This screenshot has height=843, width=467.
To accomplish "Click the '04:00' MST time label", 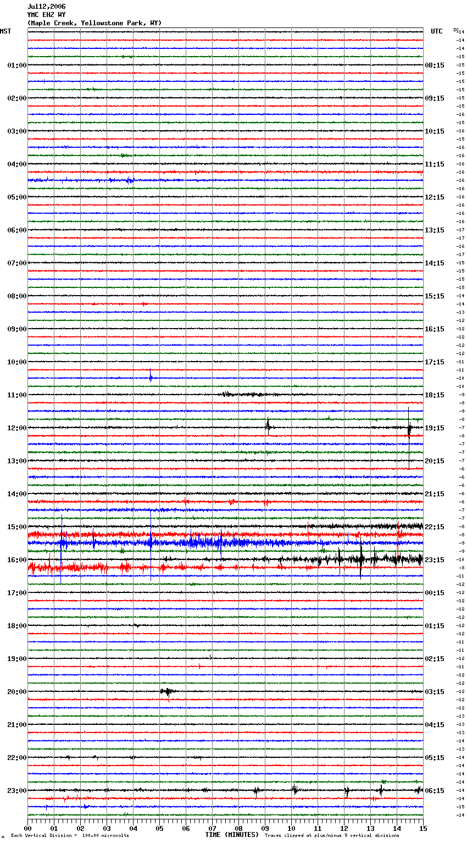I will pos(17,164).
